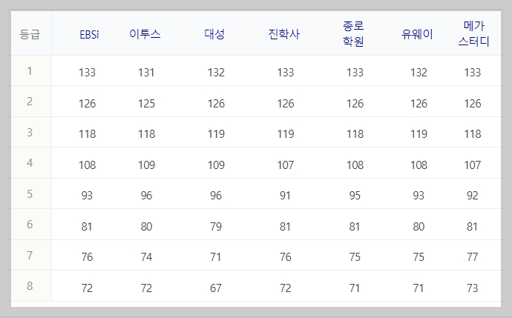Click 109 in the 이투스 column
The width and height of the screenshot is (512, 318).
146,165
